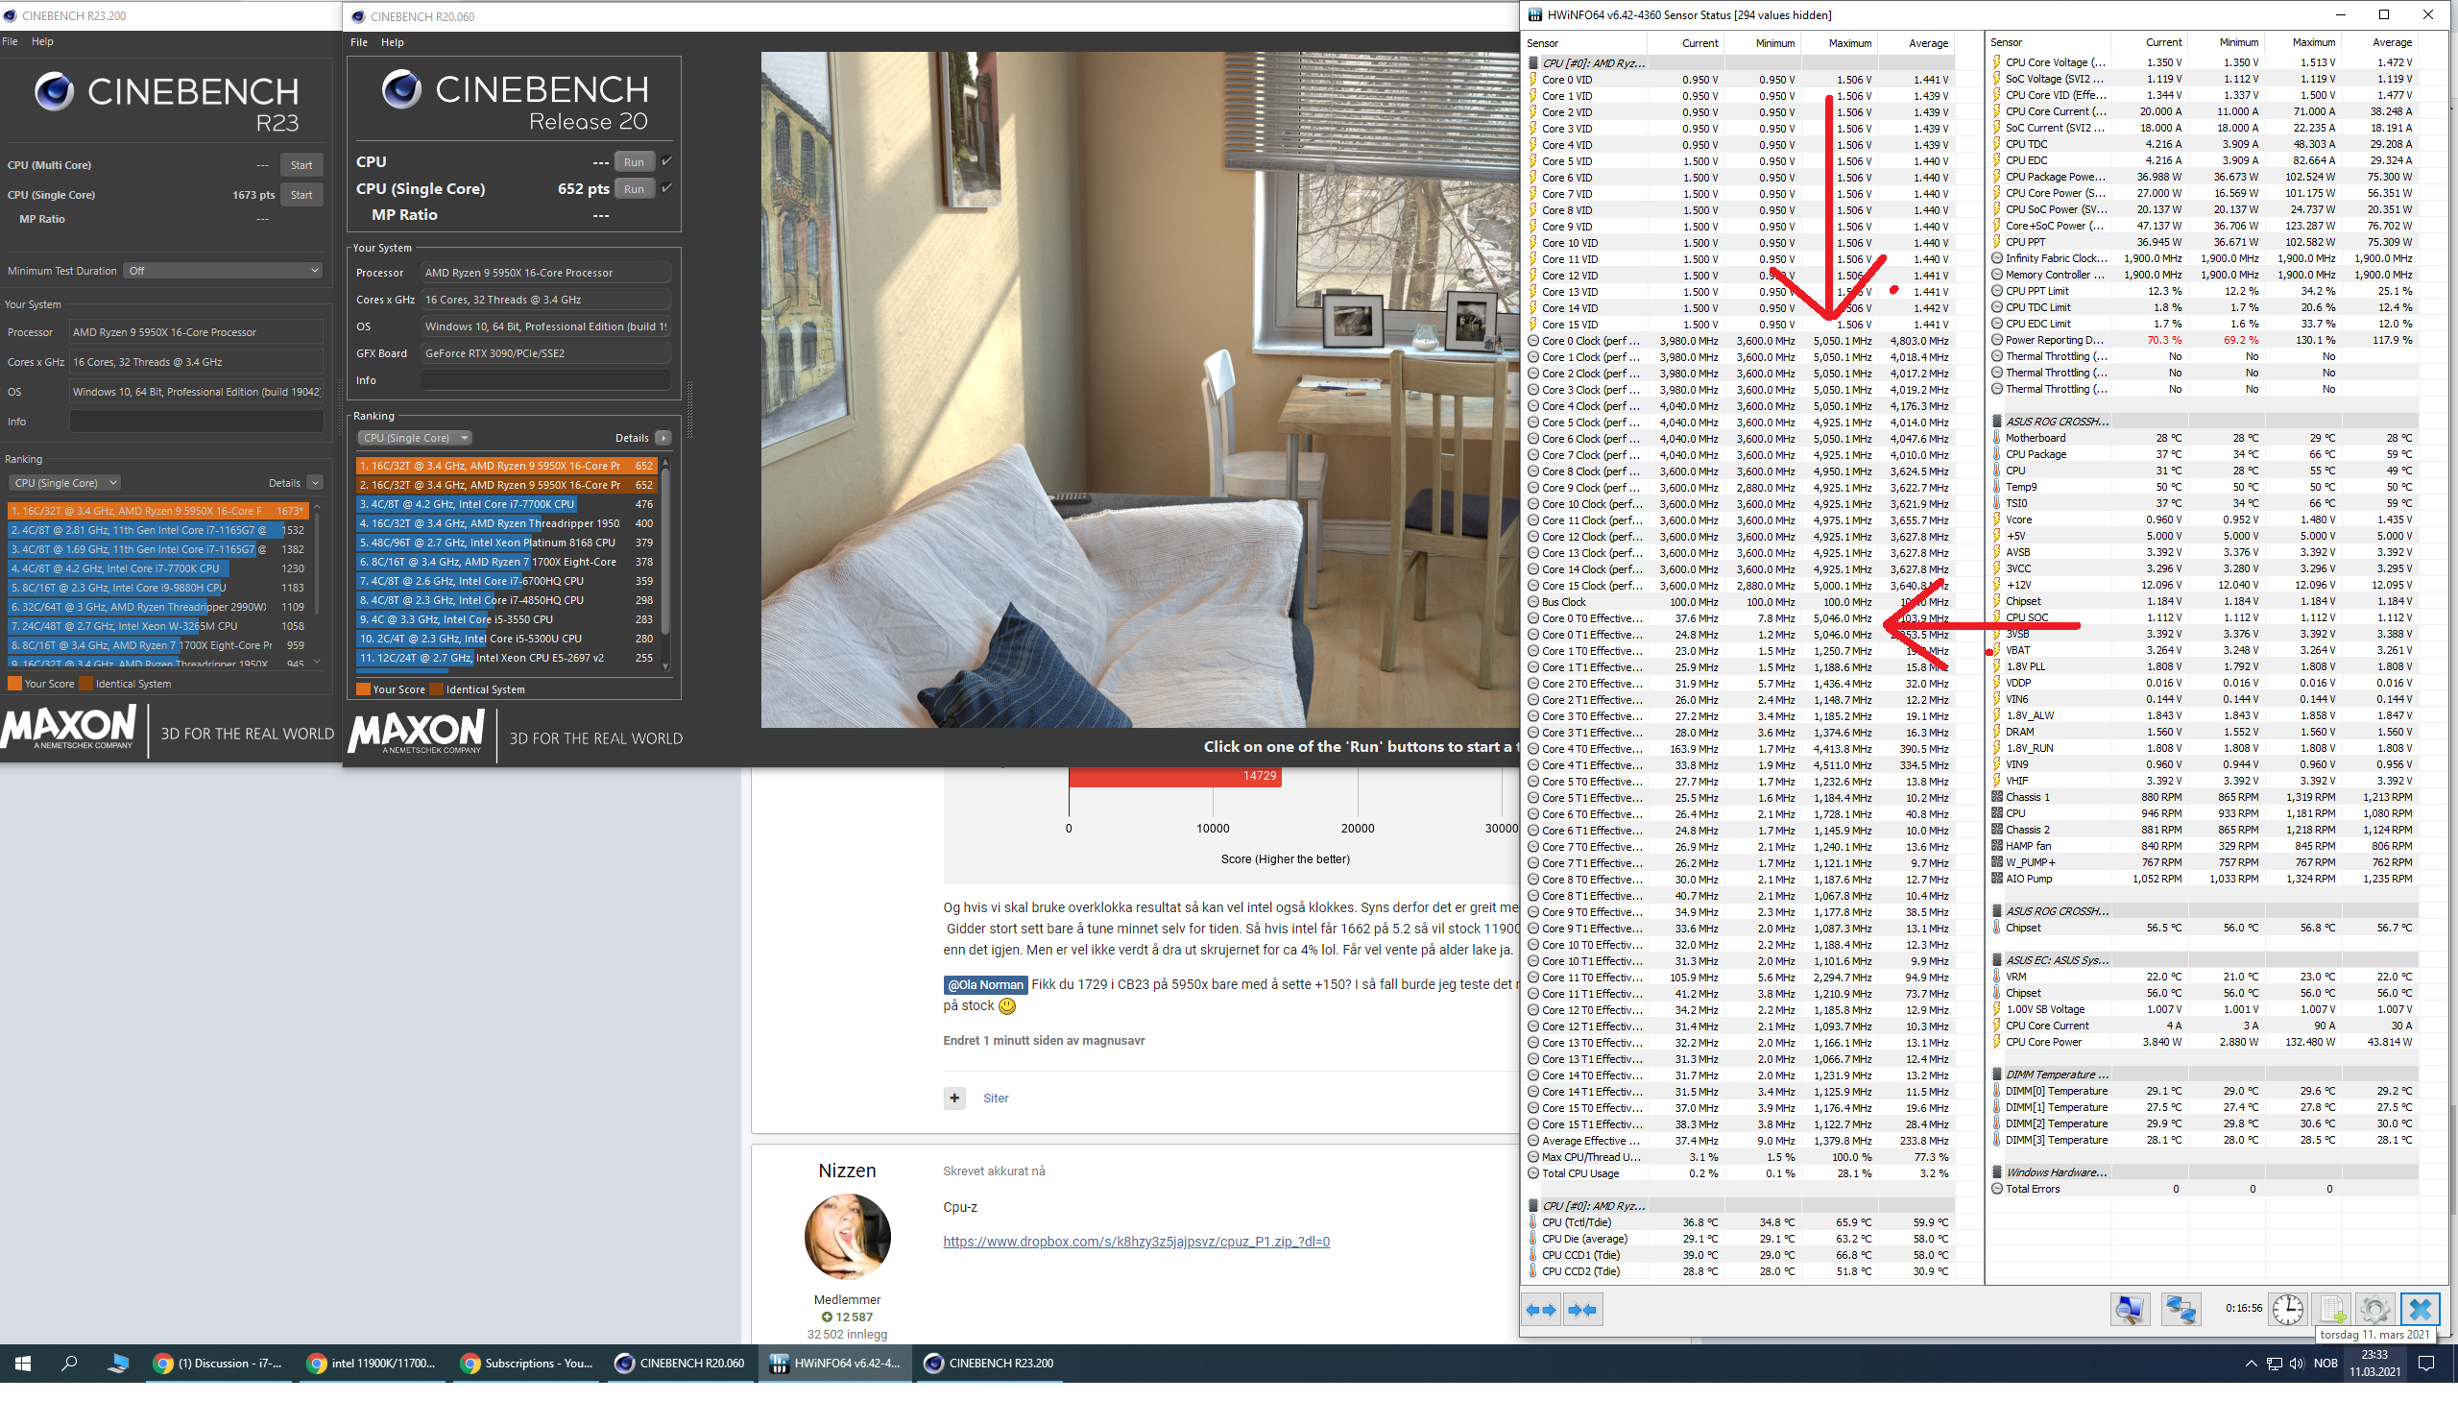
Task: Click the Info input field in Cinebench R20
Action: coord(545,380)
